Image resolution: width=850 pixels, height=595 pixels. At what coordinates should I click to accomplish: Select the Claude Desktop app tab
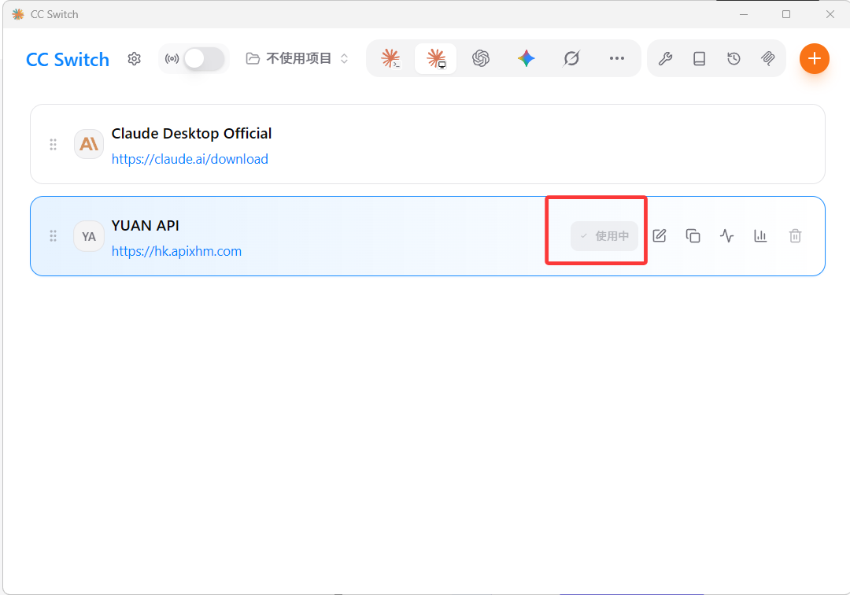pyautogui.click(x=435, y=58)
